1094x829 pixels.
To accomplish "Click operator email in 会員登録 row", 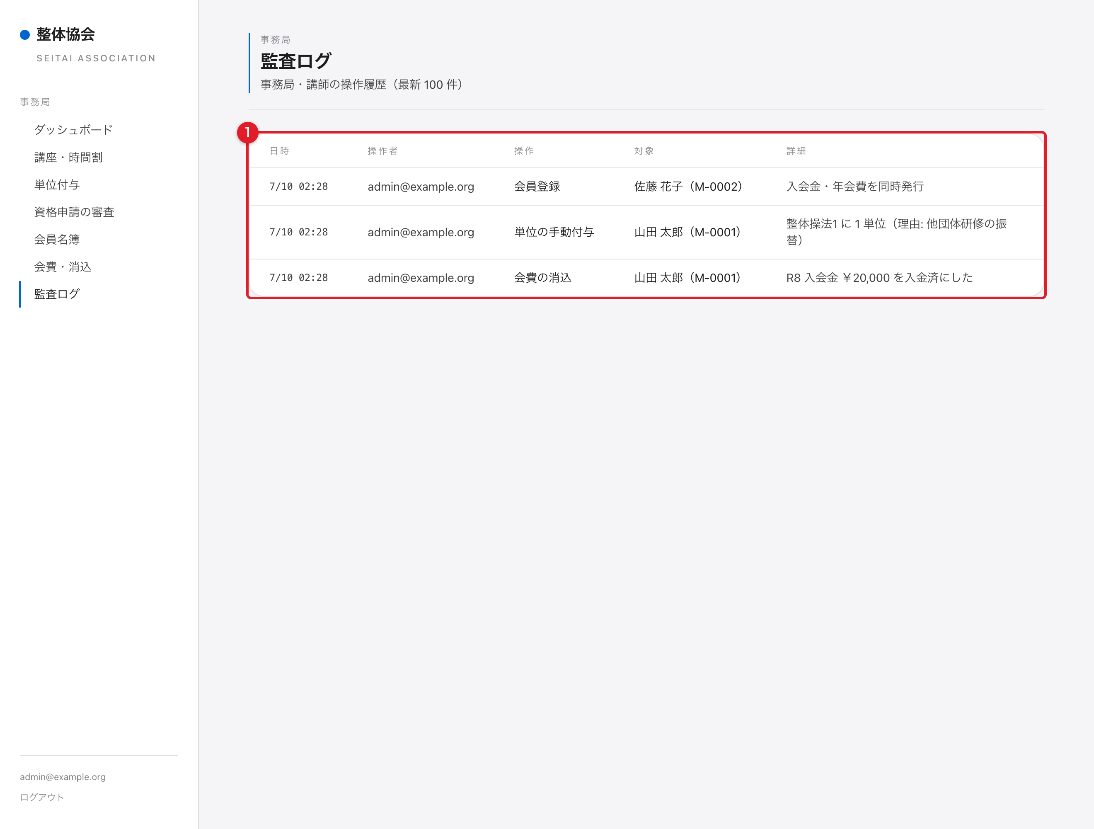I will [x=421, y=187].
